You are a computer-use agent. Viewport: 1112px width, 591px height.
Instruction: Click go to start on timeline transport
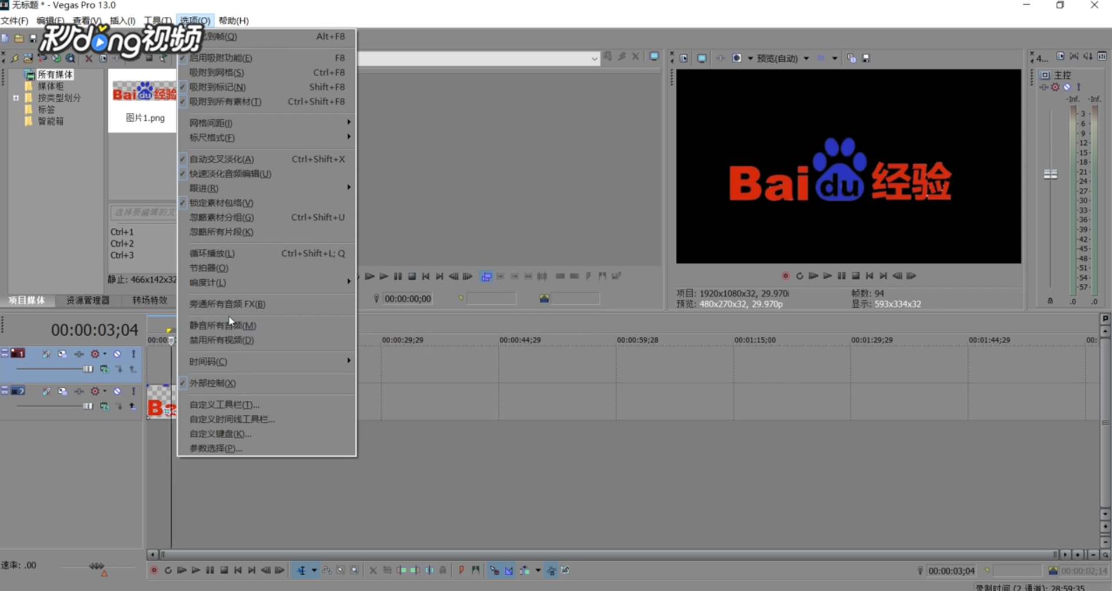pyautogui.click(x=238, y=570)
